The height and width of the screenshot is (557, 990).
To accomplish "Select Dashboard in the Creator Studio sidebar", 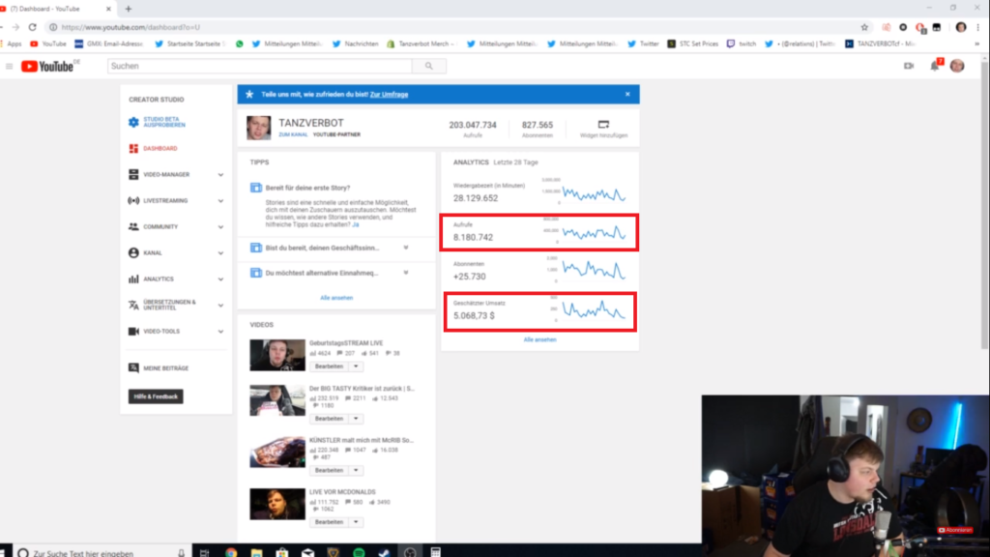I will [160, 148].
